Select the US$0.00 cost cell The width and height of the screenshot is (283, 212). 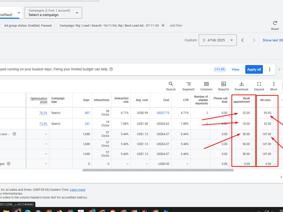click(164, 164)
